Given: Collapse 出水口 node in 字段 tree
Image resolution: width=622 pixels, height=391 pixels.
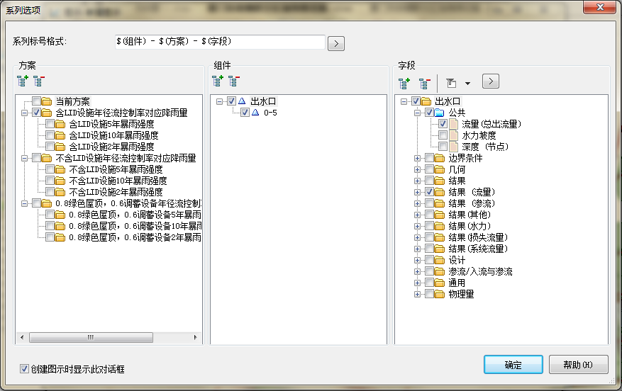Looking at the screenshot, I should (x=404, y=101).
